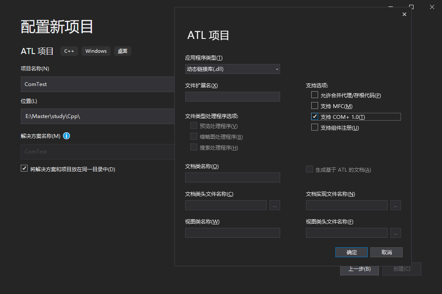Click the browse button for 视图类头文件名称
Screen dimensions: 442x294
click(x=395, y=233)
